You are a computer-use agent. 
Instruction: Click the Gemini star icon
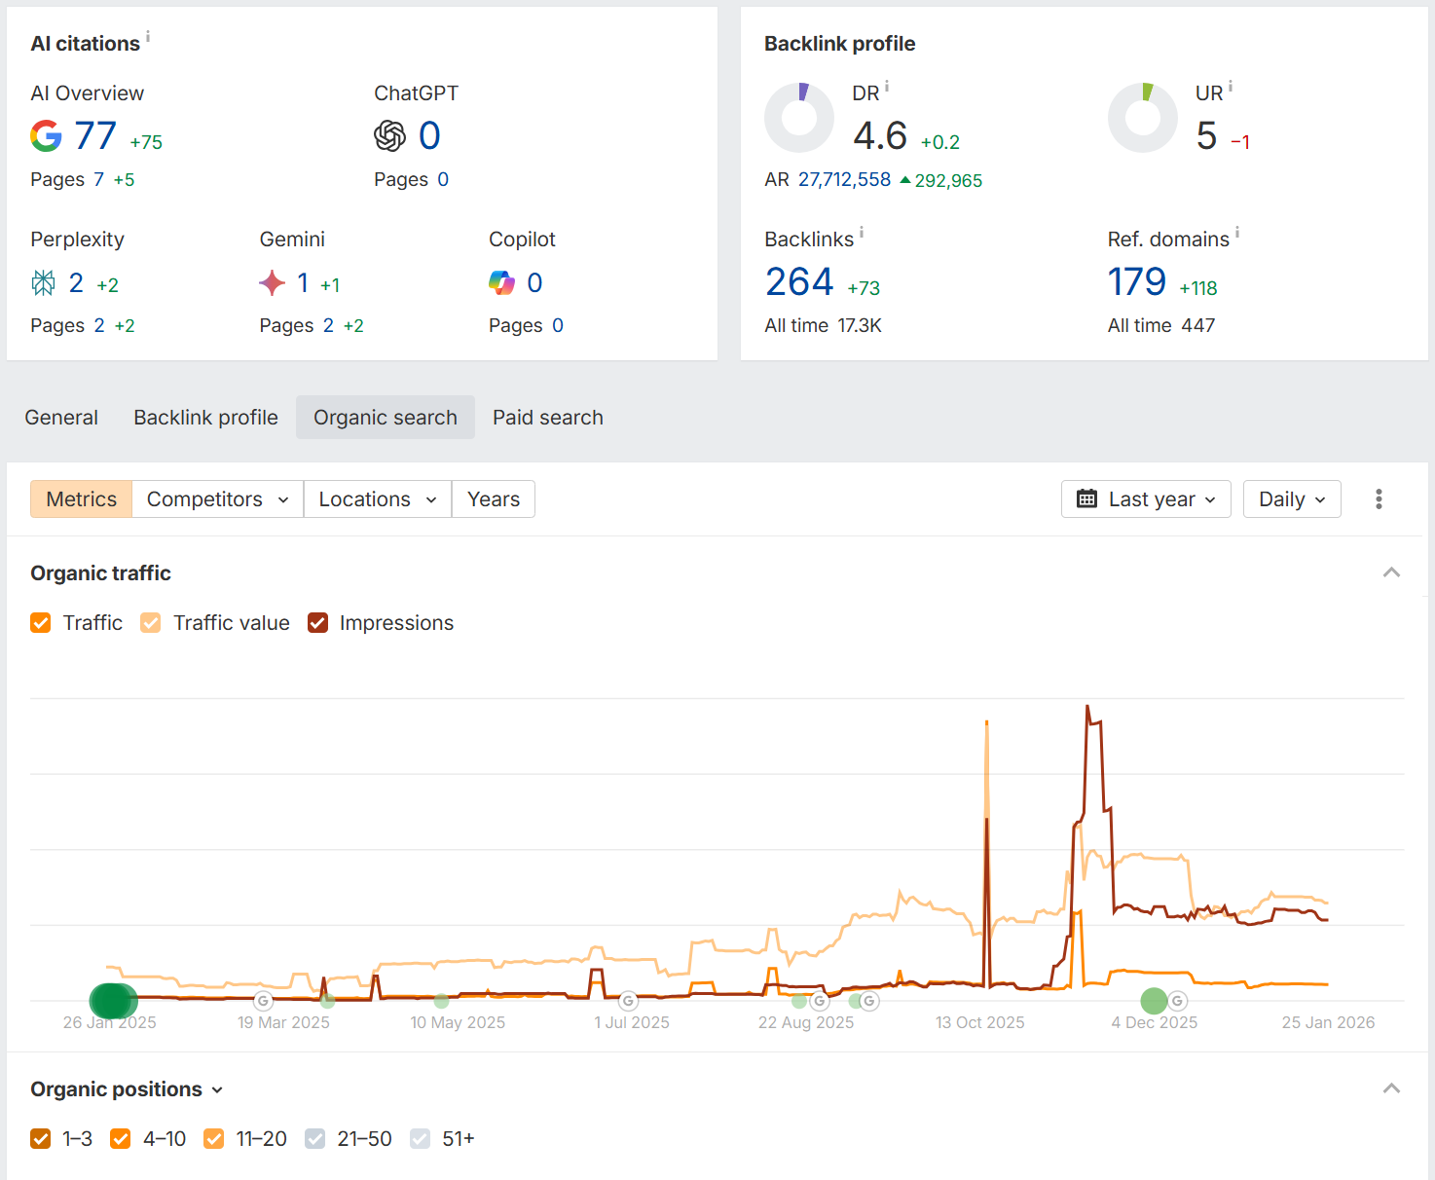click(x=273, y=283)
